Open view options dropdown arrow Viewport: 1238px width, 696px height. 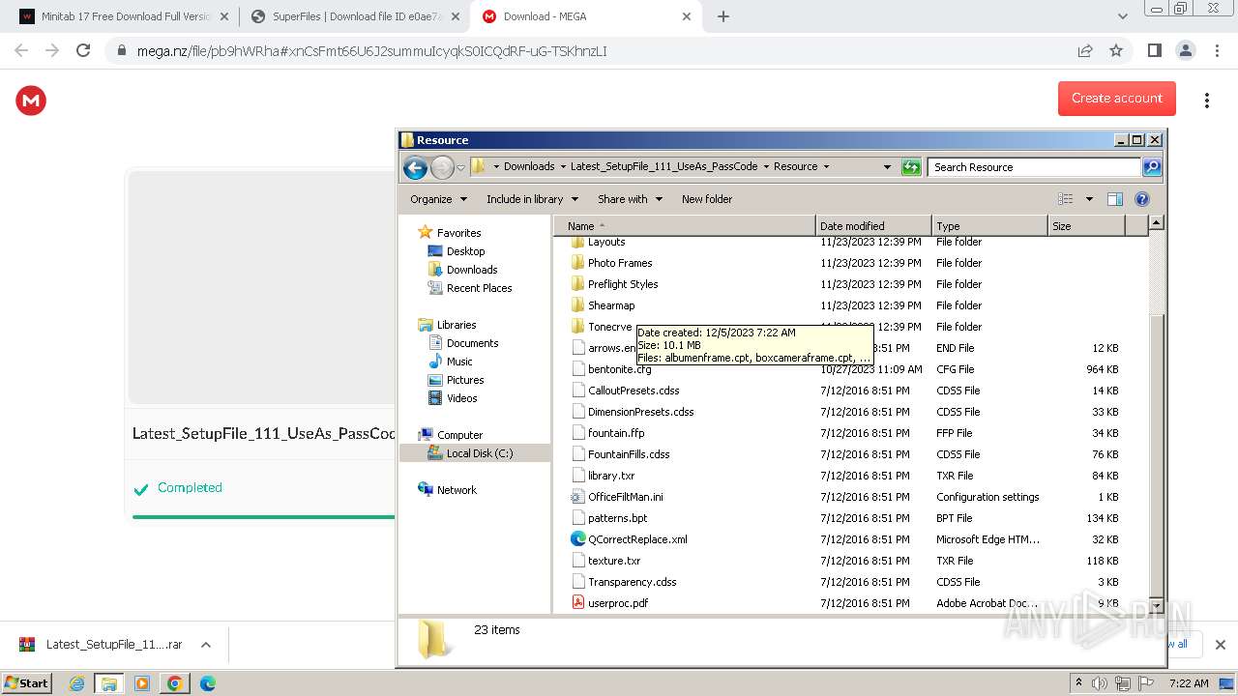click(1089, 199)
